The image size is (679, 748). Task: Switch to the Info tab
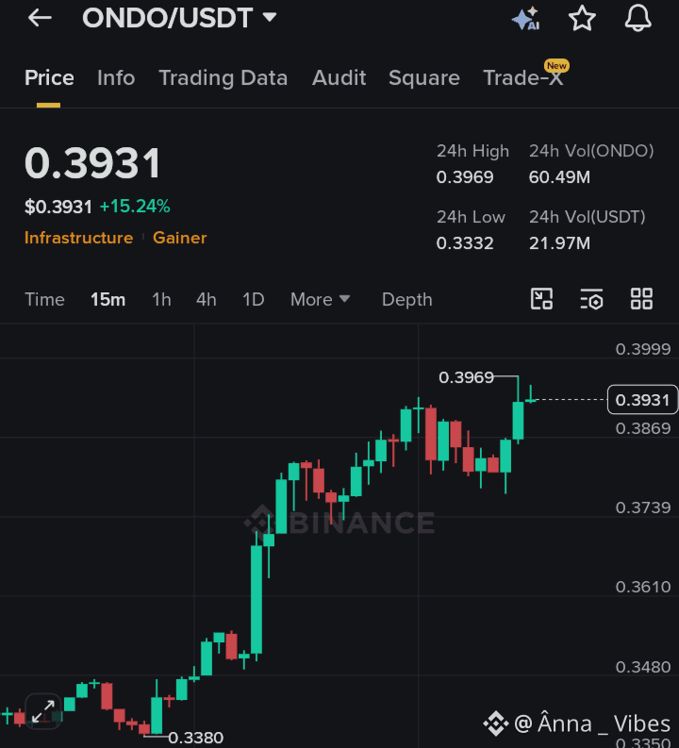tap(116, 77)
